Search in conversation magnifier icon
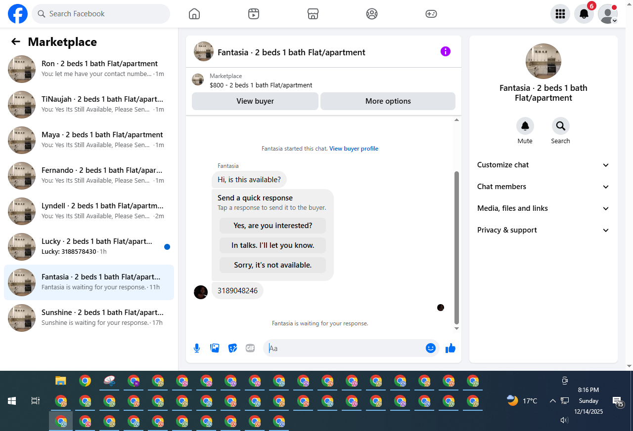633x431 pixels. click(561, 126)
